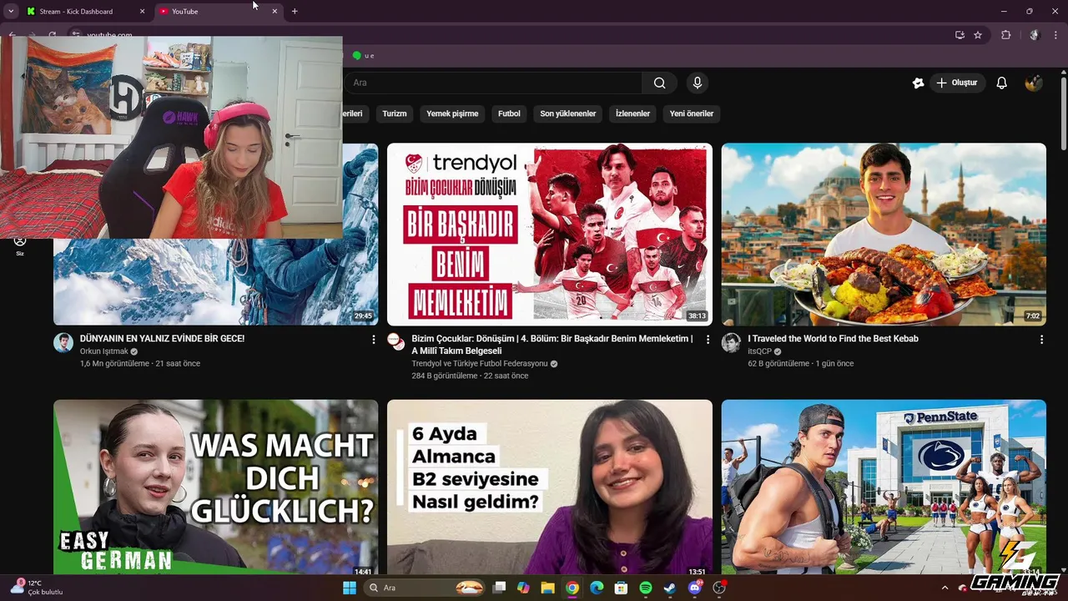
Task: Open I Traveled the World Best Kebab title
Action: click(x=833, y=339)
